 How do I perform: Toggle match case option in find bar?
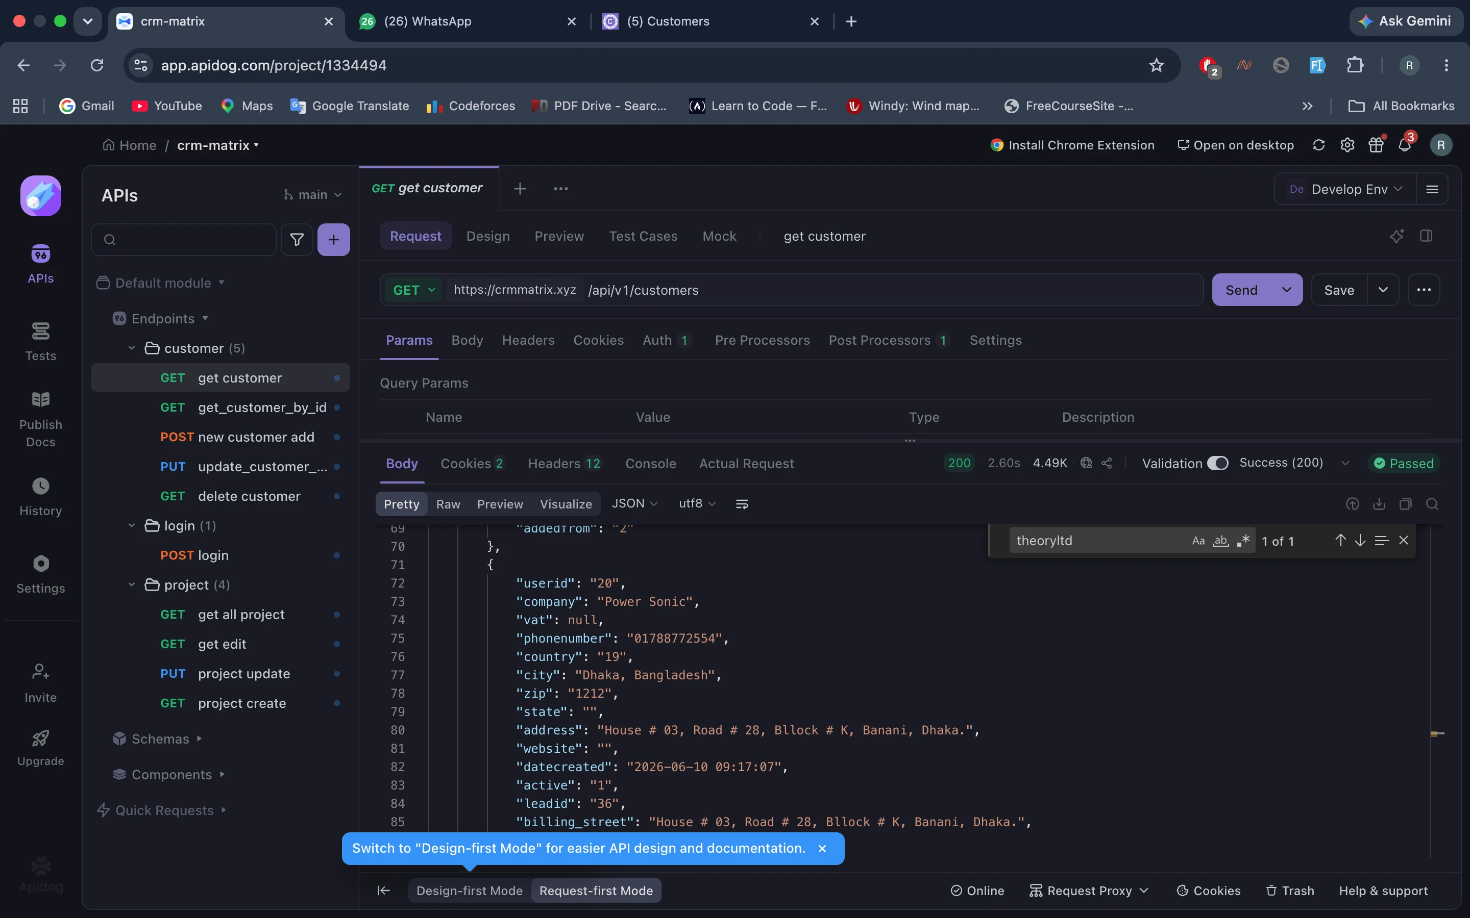pyautogui.click(x=1198, y=541)
